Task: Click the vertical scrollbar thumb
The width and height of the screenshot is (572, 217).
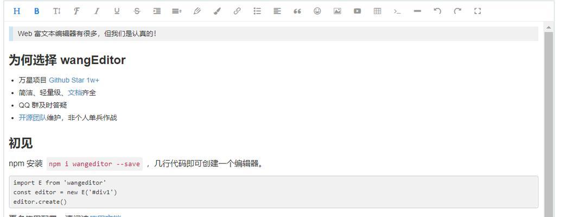Action: pos(548,124)
